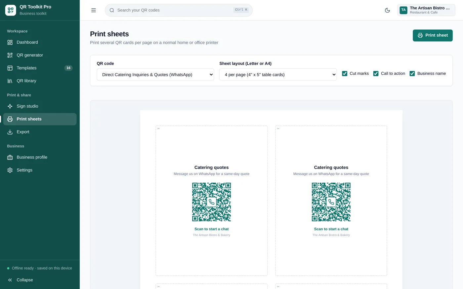Click the Ctrl K shortcut hint

241,10
